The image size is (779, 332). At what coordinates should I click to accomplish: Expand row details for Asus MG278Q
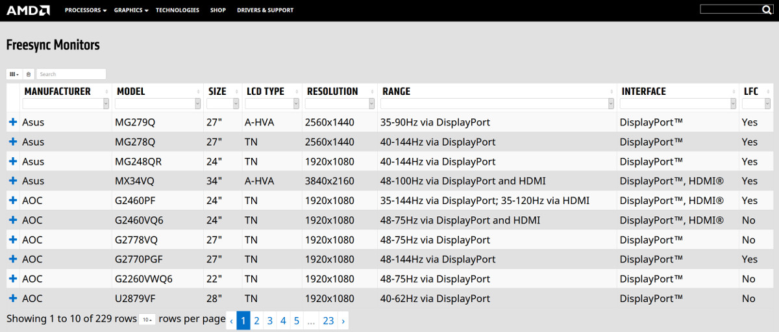[13, 142]
